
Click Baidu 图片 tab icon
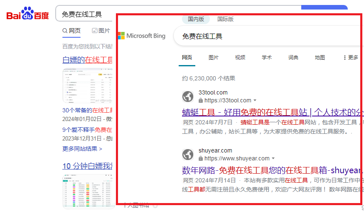(95, 31)
